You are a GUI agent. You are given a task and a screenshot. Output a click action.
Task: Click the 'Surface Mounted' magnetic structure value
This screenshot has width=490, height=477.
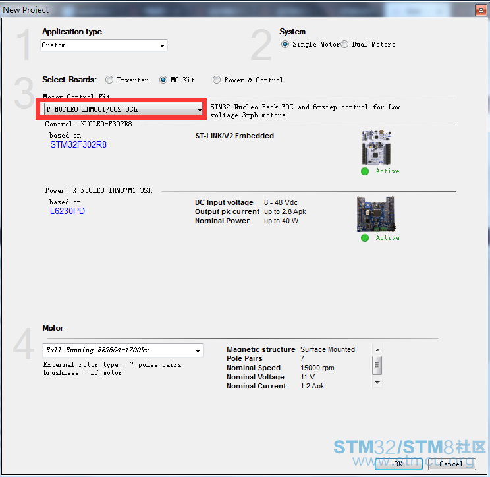point(327,349)
